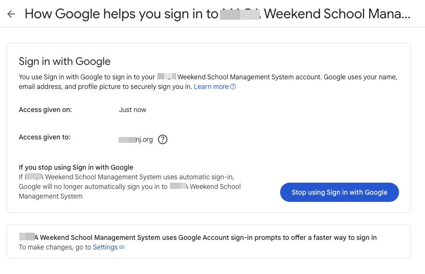Open the Learn more link
Screen dimensions: 425x274
[211, 87]
